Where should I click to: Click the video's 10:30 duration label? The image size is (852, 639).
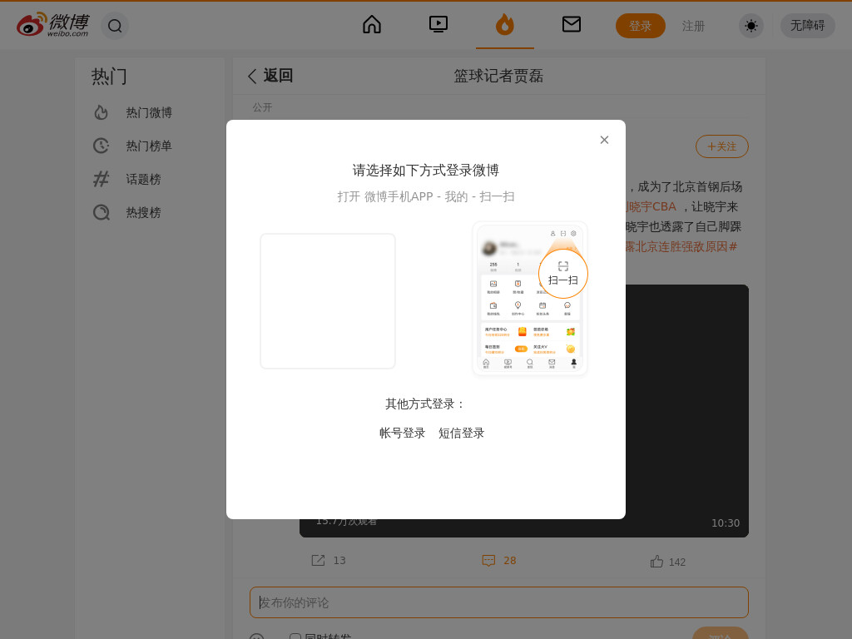[726, 523]
